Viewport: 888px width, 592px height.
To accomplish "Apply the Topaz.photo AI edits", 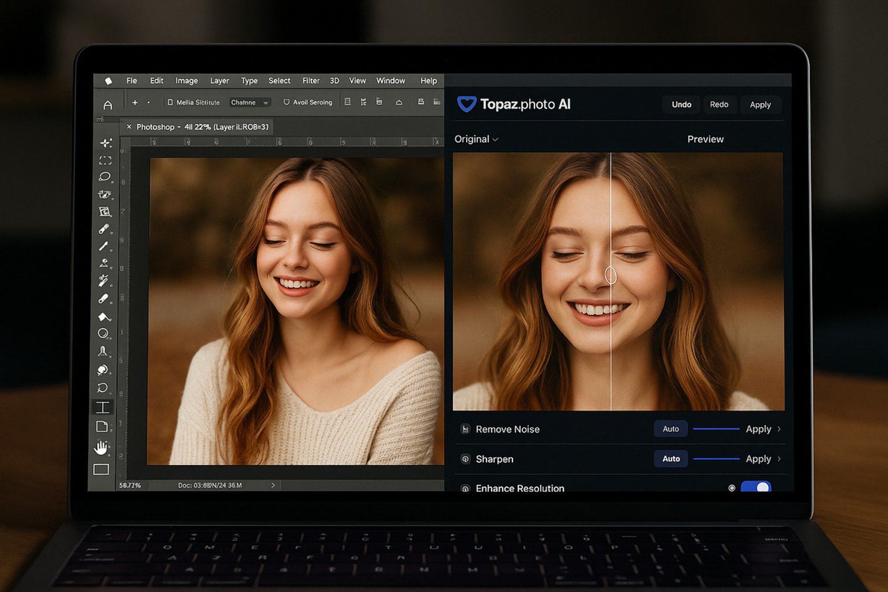I will (x=761, y=104).
